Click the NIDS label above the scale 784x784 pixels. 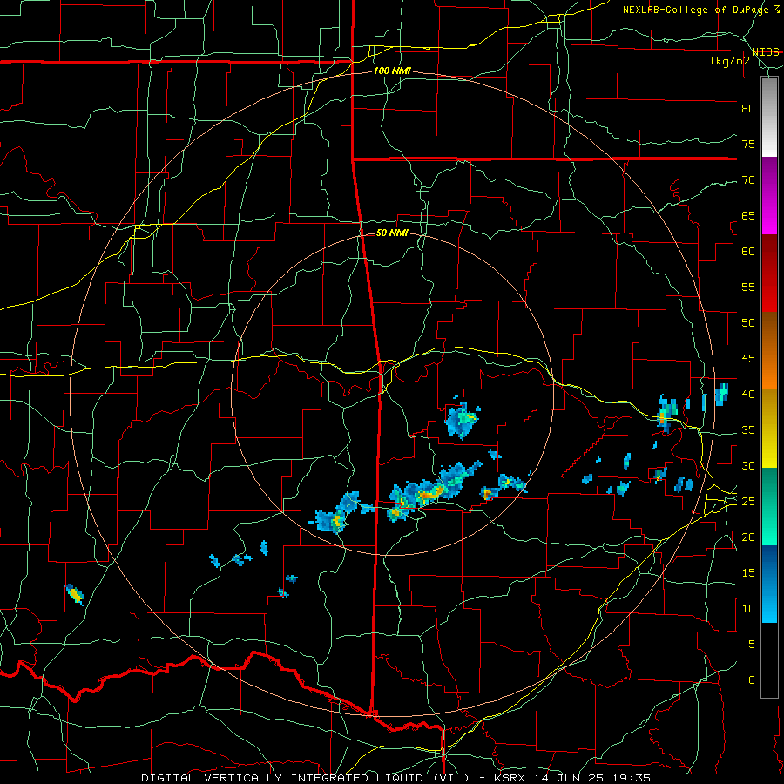766,52
